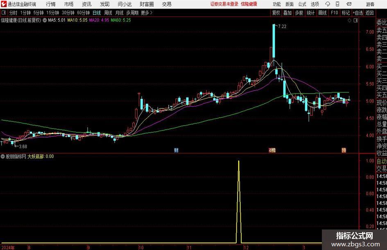The image size is (387, 250).
Task: Click the 3.68 low price marker
Action: pos(23,147)
